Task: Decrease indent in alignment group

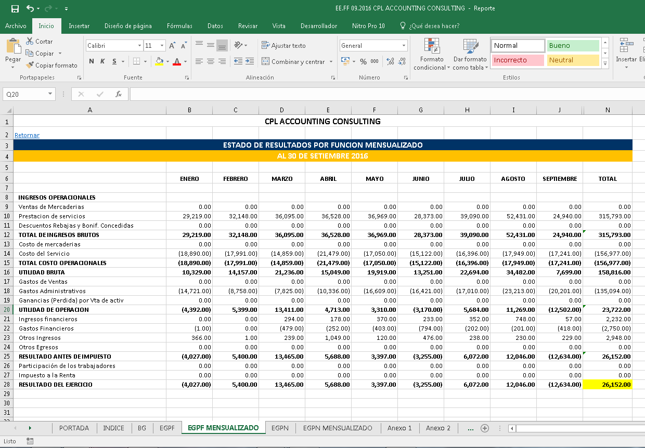Action: [x=238, y=61]
